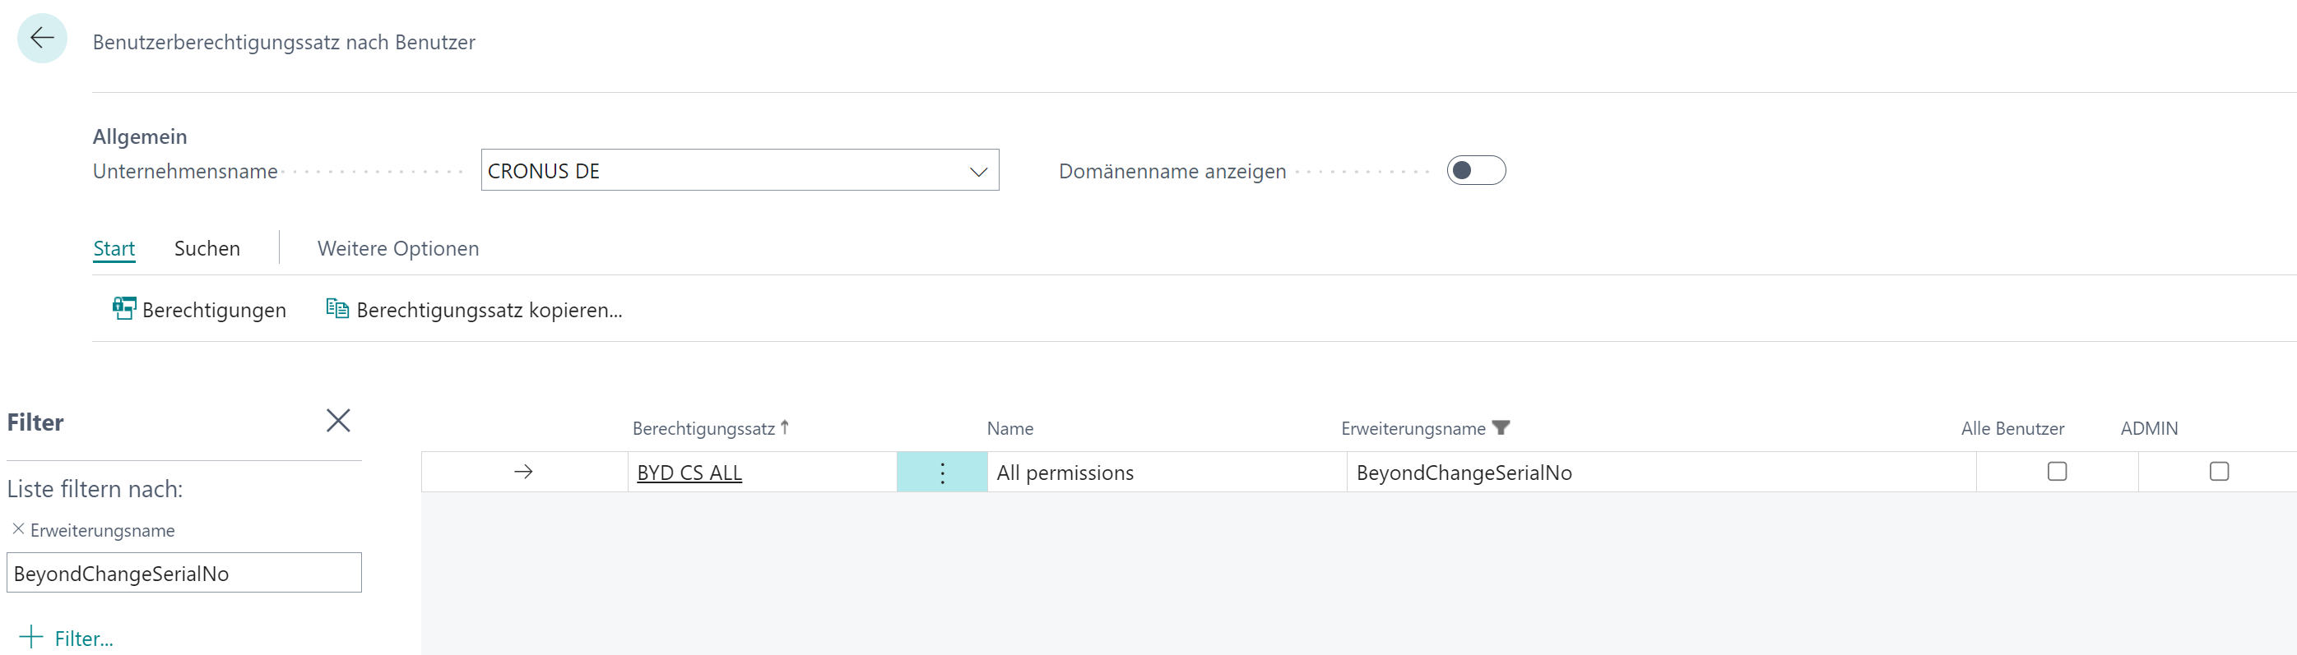Select the All permissions name cell
The width and height of the screenshot is (2297, 655).
point(1065,473)
